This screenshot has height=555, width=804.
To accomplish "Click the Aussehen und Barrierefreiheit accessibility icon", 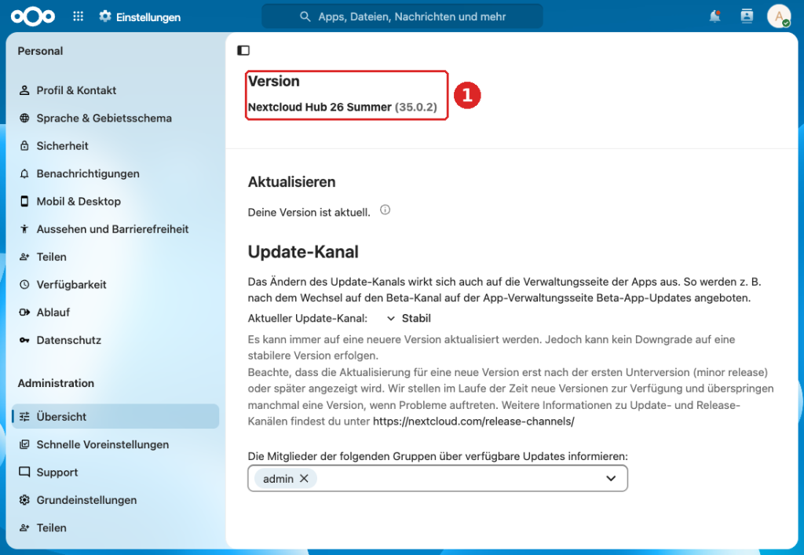I will pyautogui.click(x=24, y=229).
